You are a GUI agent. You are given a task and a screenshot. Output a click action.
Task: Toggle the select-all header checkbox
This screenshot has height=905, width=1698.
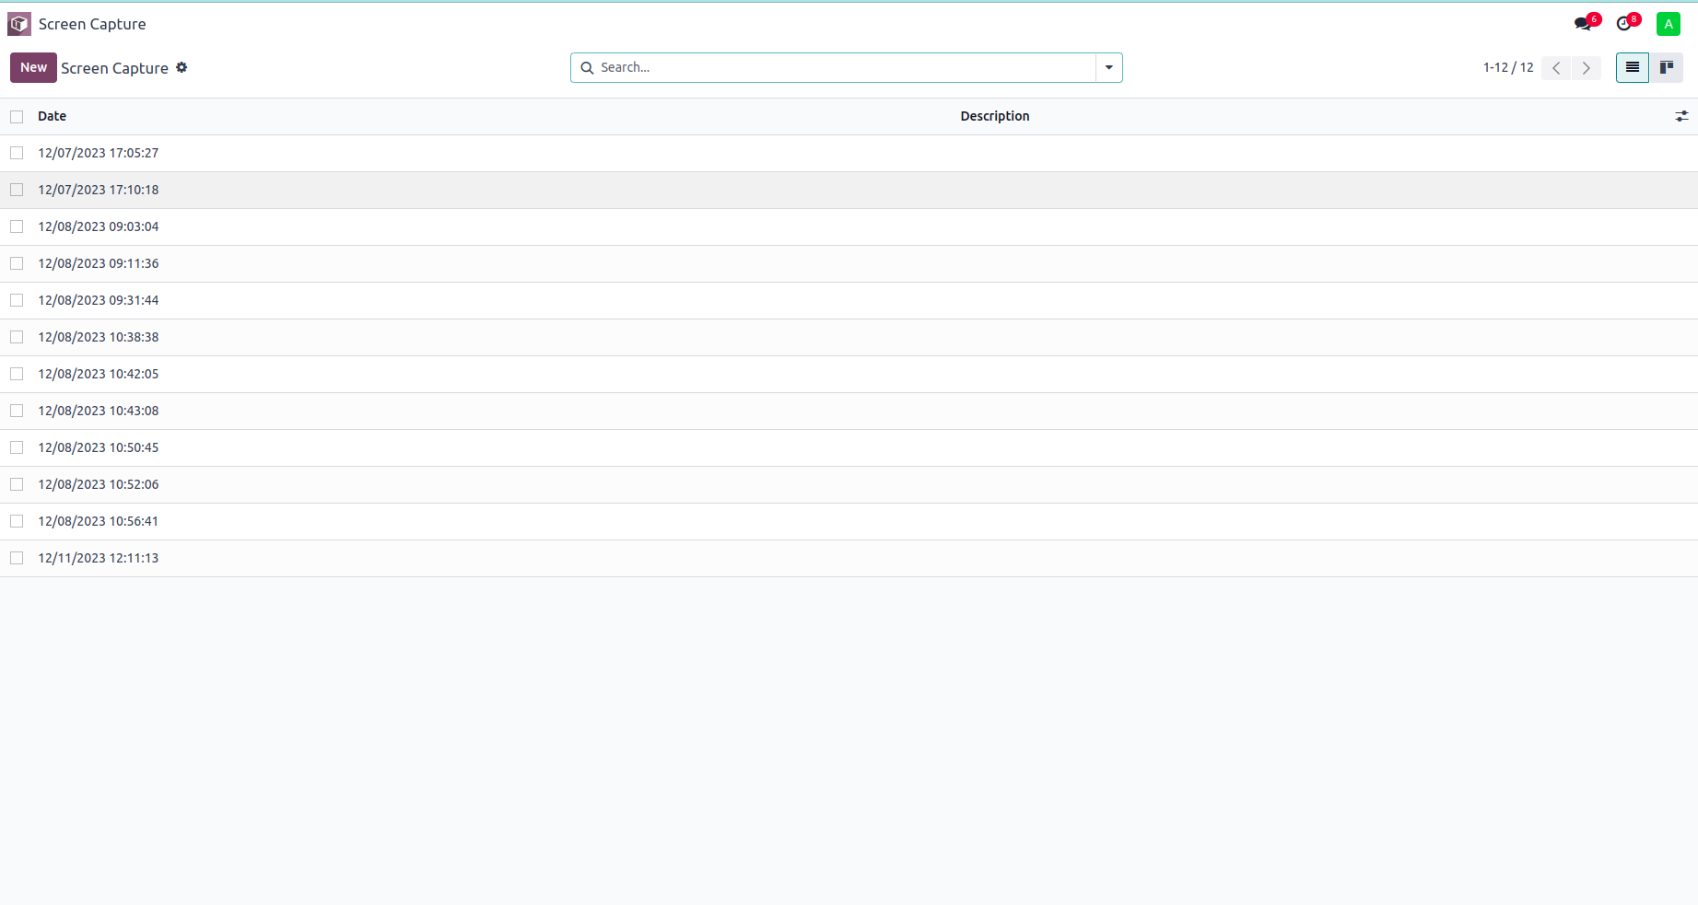(x=17, y=117)
